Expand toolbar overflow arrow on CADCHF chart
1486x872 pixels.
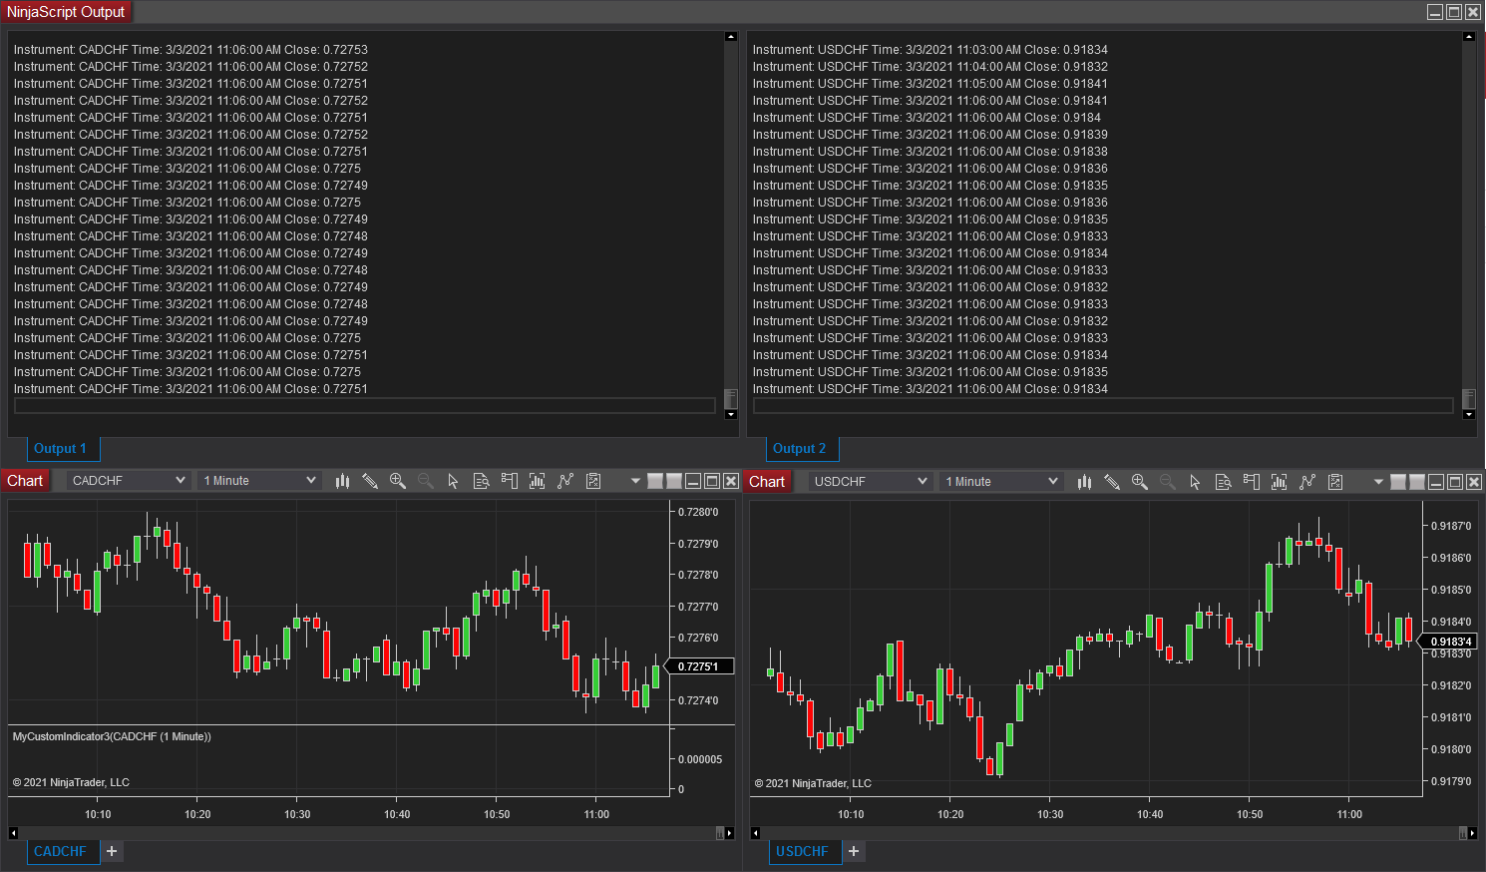635,481
